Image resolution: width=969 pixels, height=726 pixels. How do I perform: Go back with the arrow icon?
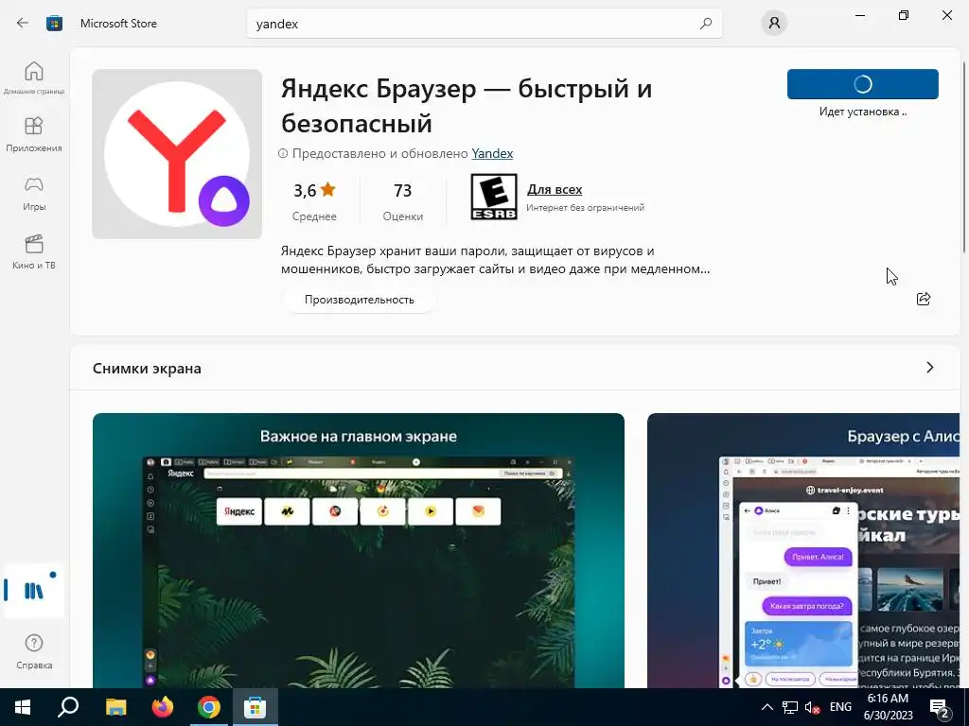point(23,24)
